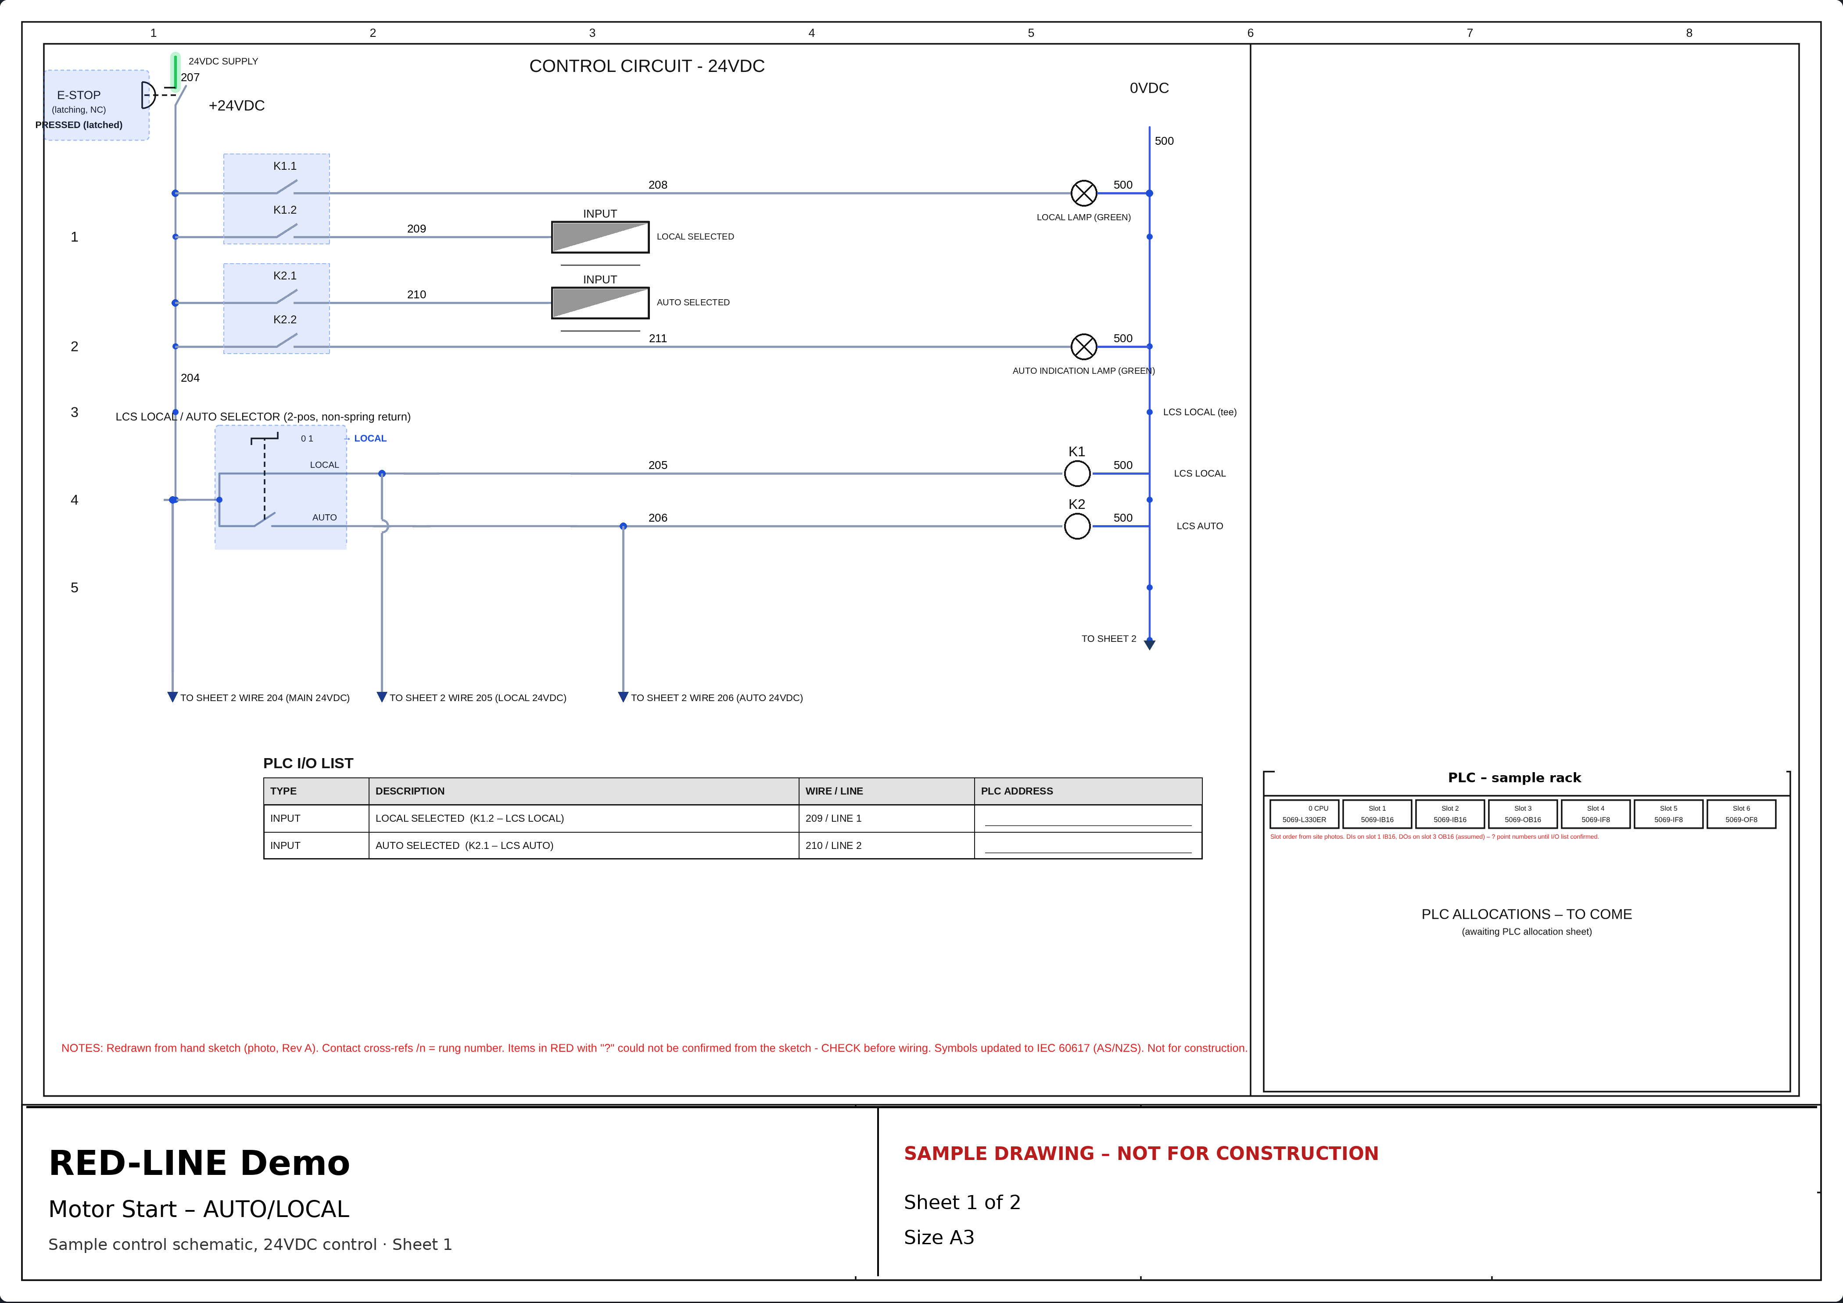Viewport: 1843px width, 1303px height.
Task: Select the LOCAL LAMP (GREEN) lamp symbol
Action: tap(1084, 193)
